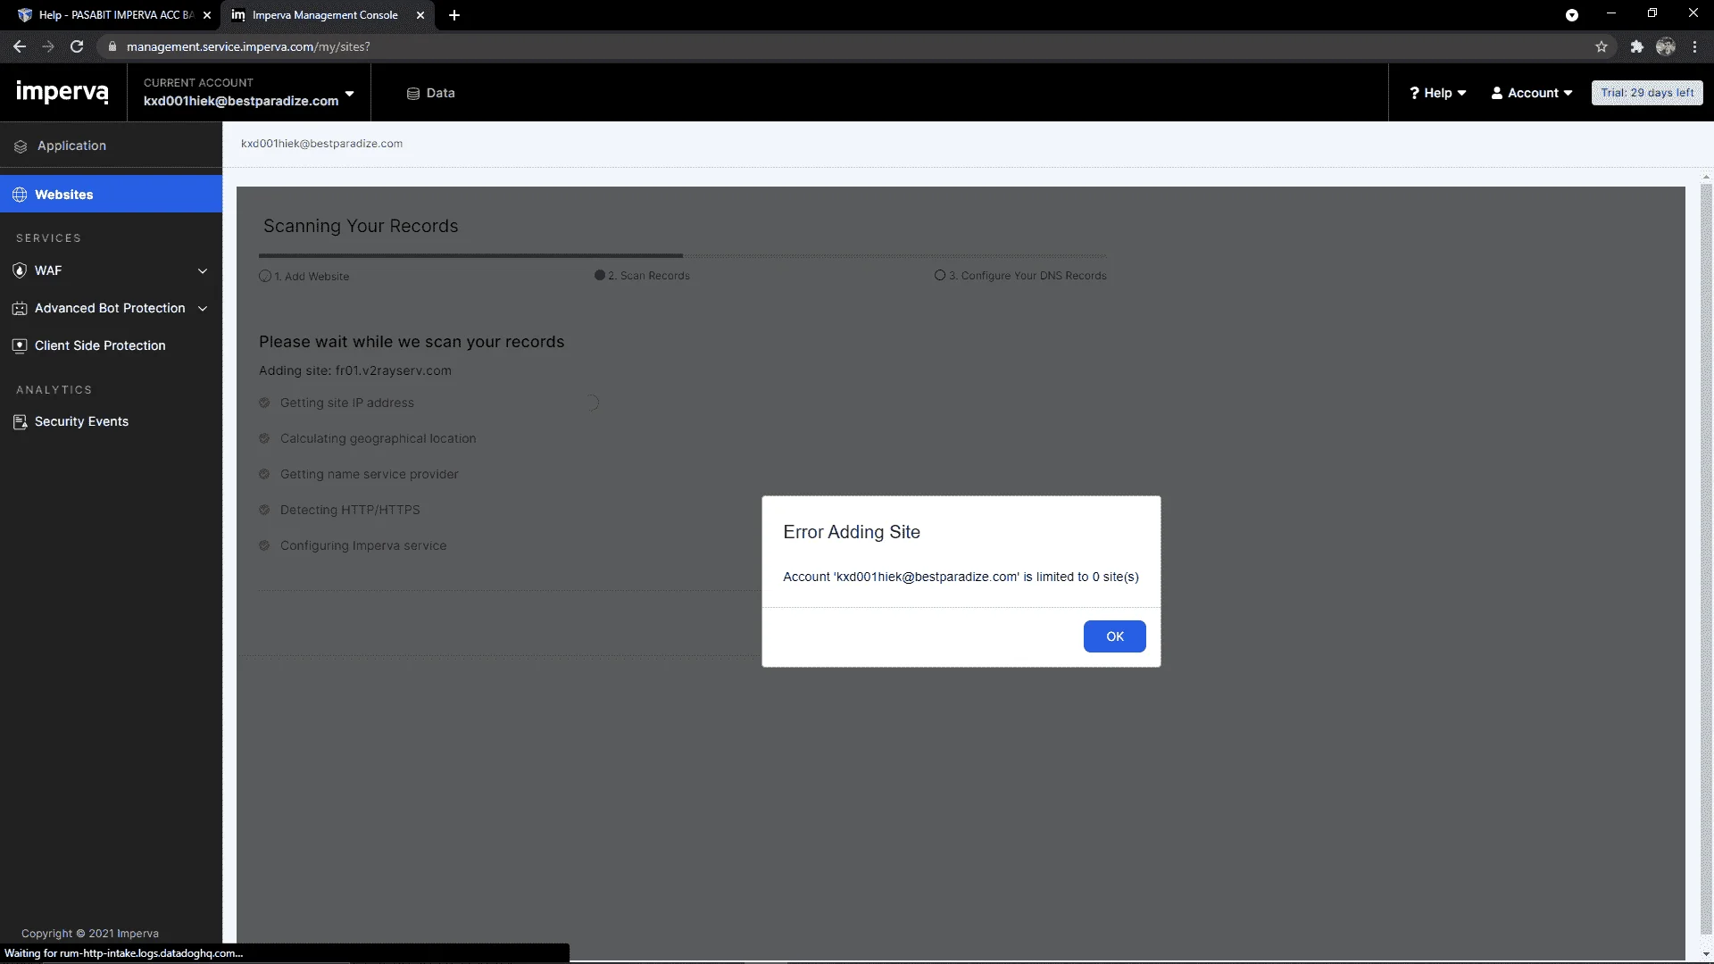This screenshot has height=964, width=1714.
Task: Open the browser profile avatar
Action: 1666,46
